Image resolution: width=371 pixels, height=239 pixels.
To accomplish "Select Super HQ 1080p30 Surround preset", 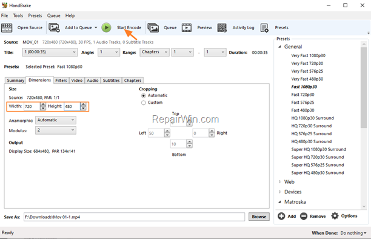I will pos(318,149).
